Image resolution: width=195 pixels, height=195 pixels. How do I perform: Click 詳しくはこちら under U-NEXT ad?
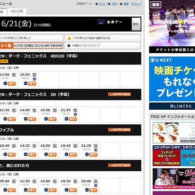coord(172,106)
